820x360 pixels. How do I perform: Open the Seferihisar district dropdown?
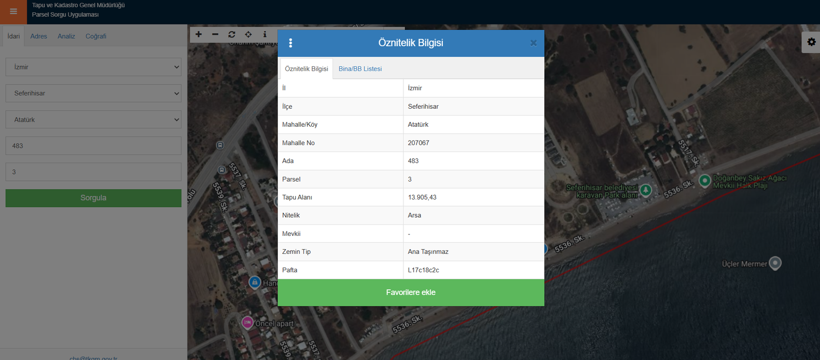pos(93,93)
